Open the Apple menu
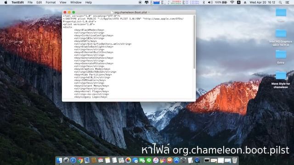 (x=6, y=2)
